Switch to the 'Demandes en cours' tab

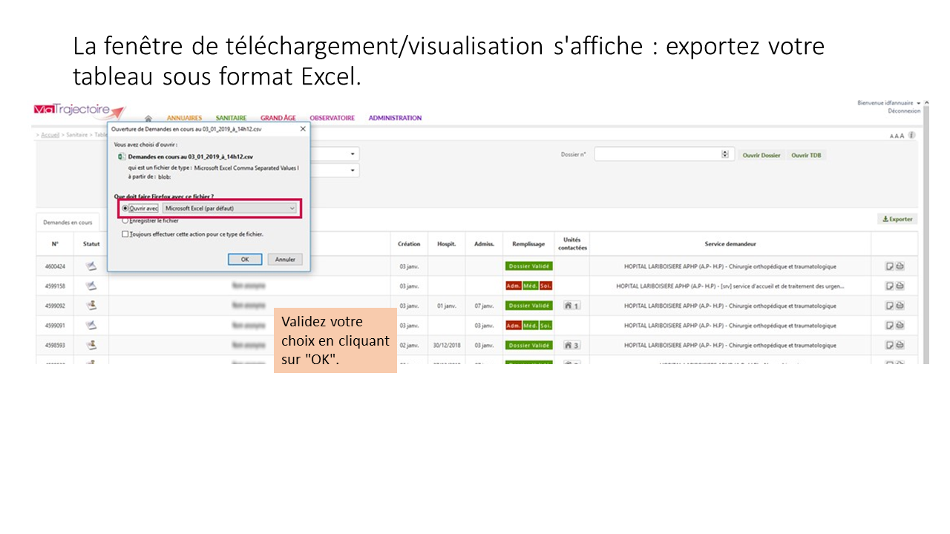click(x=68, y=222)
